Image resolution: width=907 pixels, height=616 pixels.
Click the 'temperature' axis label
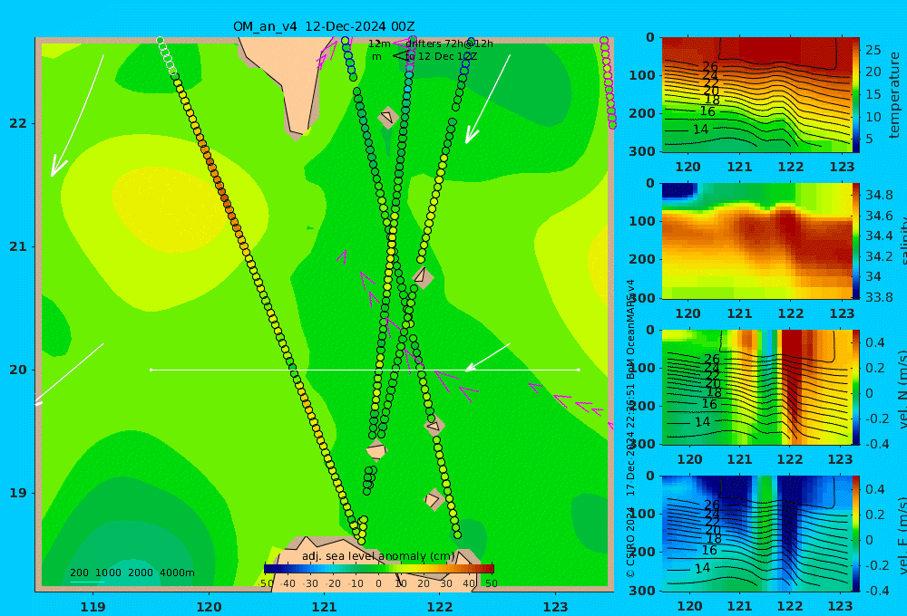[x=894, y=95]
